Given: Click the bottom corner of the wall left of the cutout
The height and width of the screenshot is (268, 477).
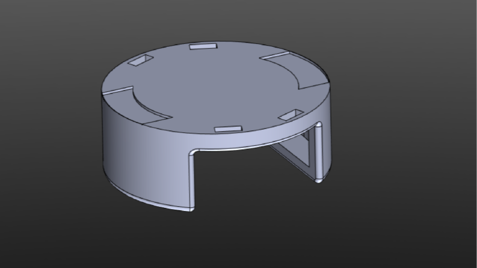Looking at the screenshot, I should 191,209.
